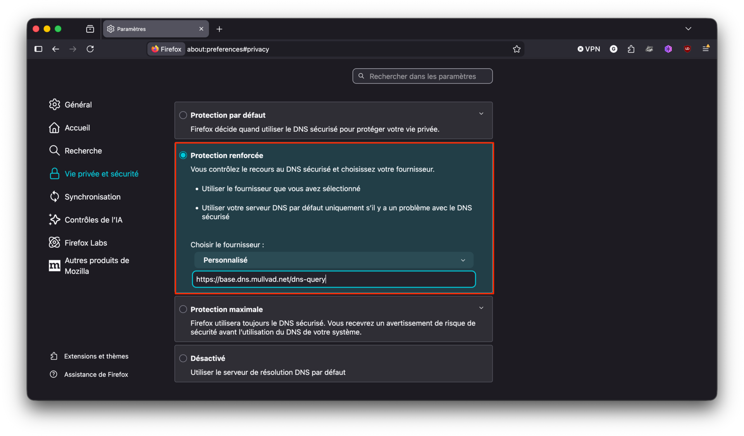This screenshot has height=436, width=744.
Task: Select Protection maximale radio button
Action: pyautogui.click(x=183, y=309)
